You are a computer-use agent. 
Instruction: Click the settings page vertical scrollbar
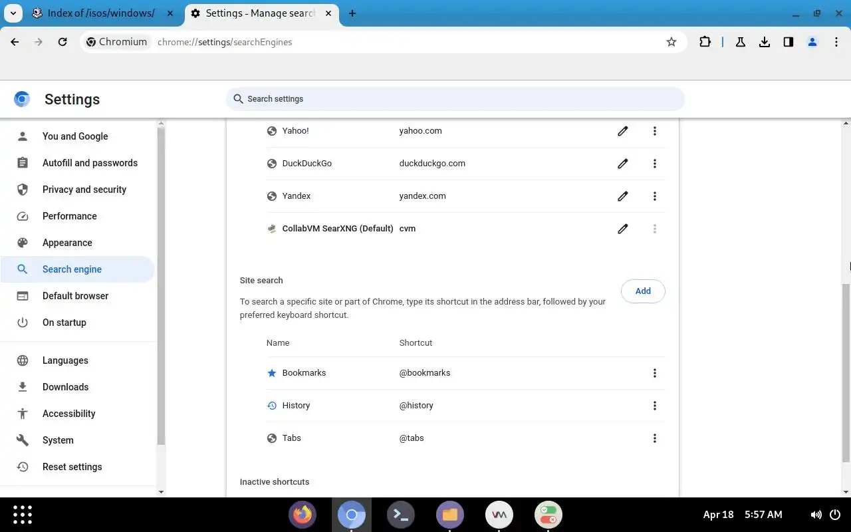point(846,372)
